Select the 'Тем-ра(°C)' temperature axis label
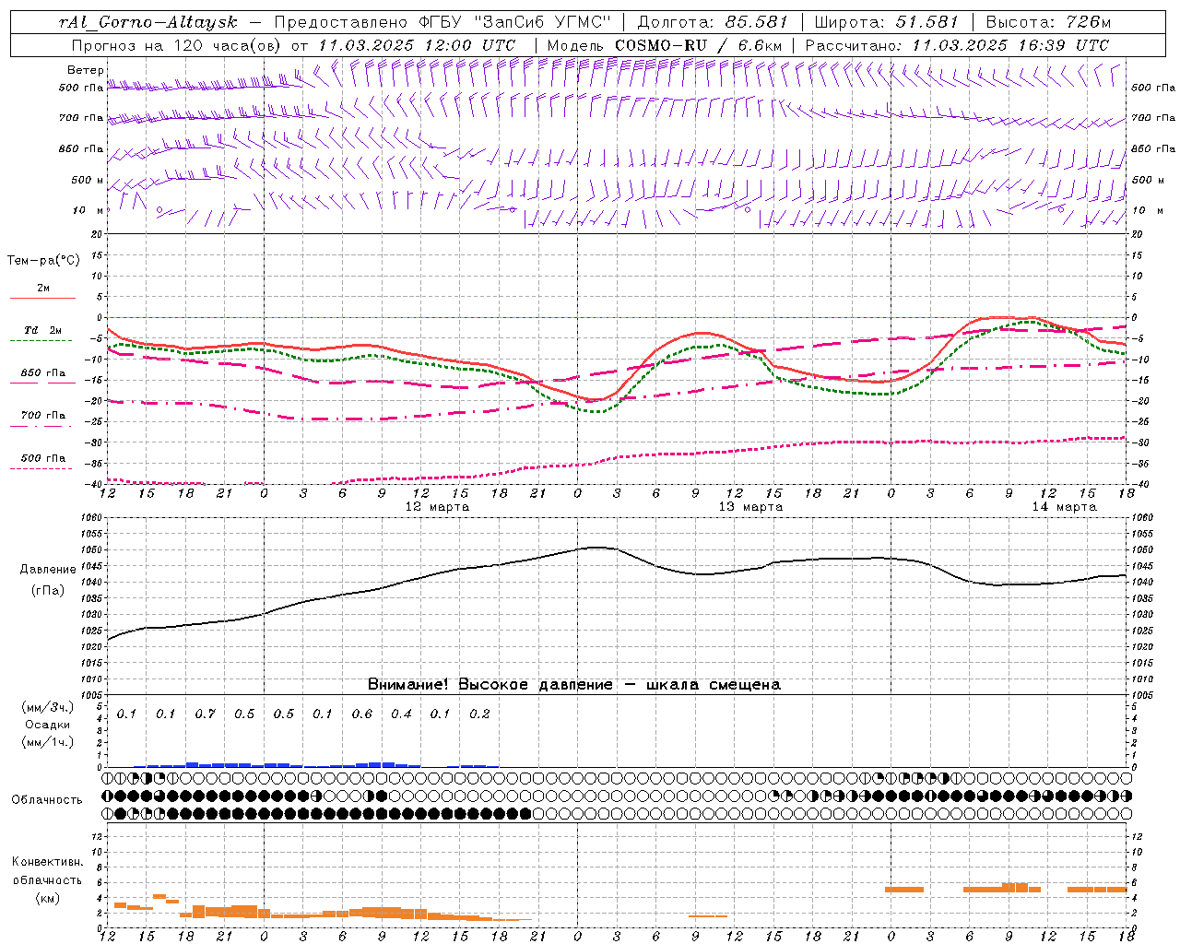The width and height of the screenshot is (1180, 944). coord(43,261)
